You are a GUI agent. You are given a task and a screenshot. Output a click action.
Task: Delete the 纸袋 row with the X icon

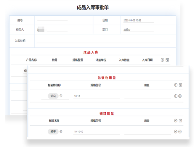[180, 96]
